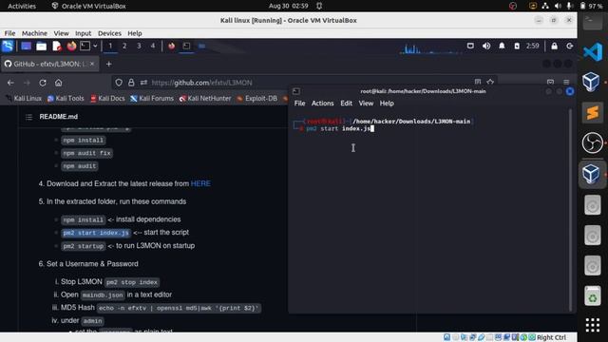Open Sublime Text from the dock

point(592,113)
